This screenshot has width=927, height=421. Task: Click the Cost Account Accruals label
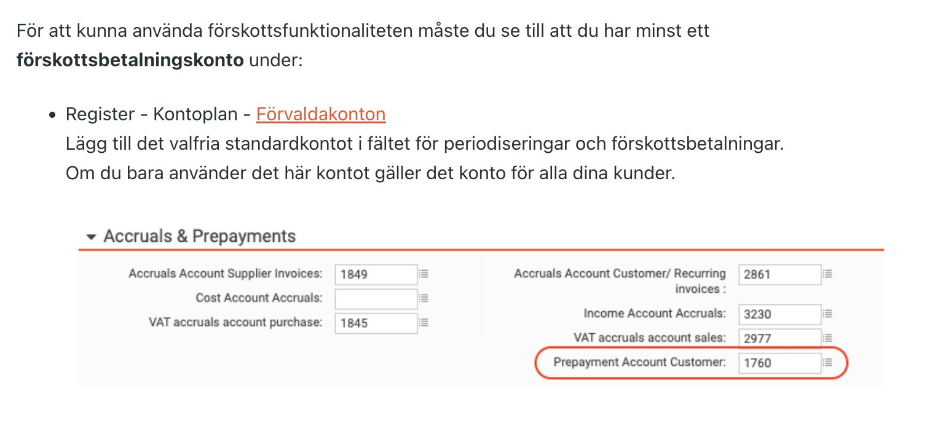pyautogui.click(x=259, y=298)
